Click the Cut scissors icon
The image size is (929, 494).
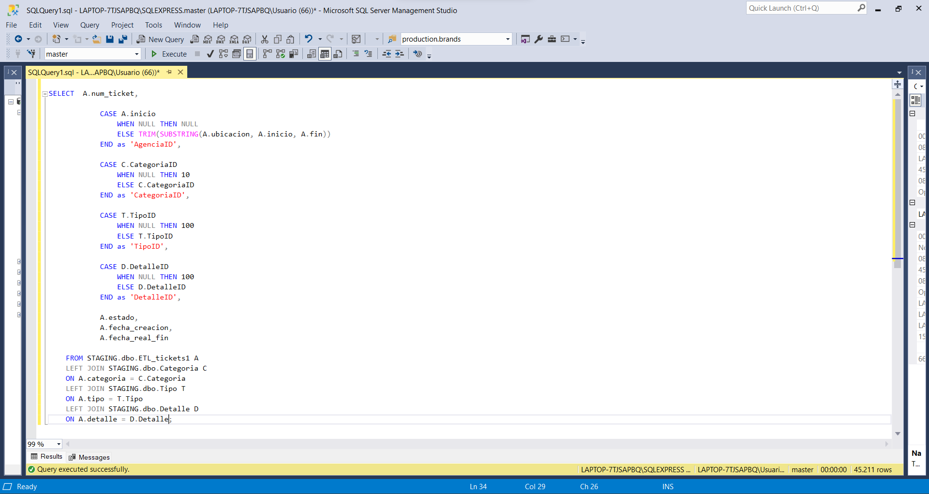265,39
